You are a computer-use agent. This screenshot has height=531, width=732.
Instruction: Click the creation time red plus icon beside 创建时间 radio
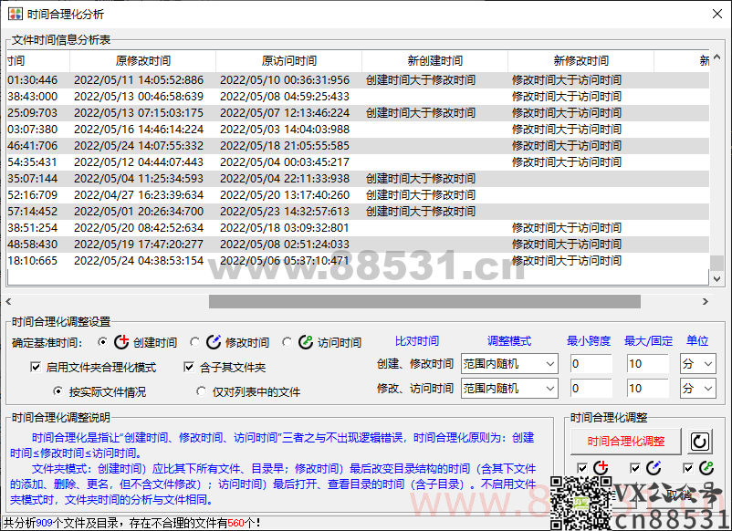point(121,342)
